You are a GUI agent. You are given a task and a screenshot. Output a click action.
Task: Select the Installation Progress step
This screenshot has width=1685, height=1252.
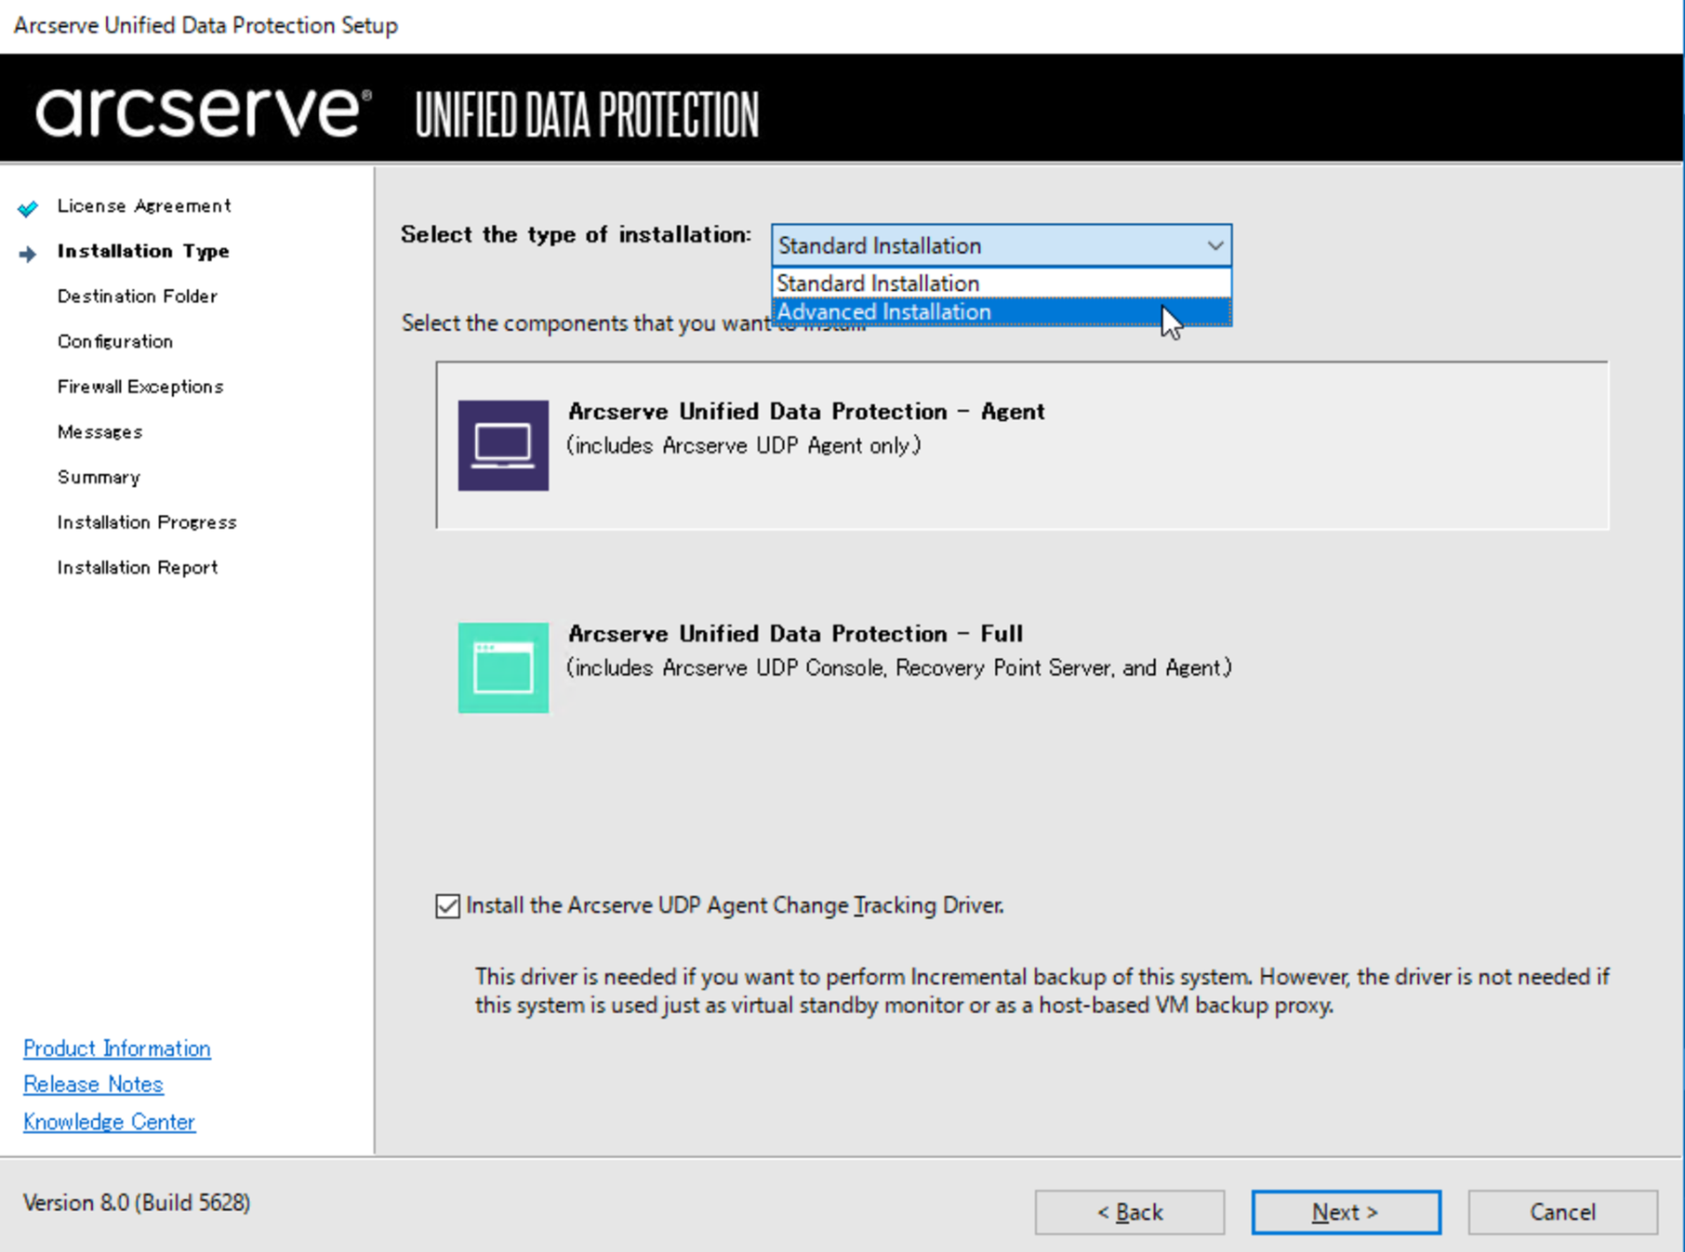(x=147, y=522)
